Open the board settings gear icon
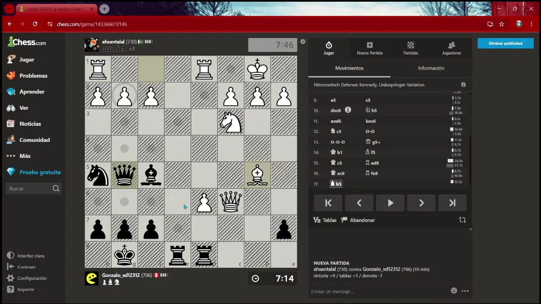The width and height of the screenshot is (541, 304). tap(303, 41)
